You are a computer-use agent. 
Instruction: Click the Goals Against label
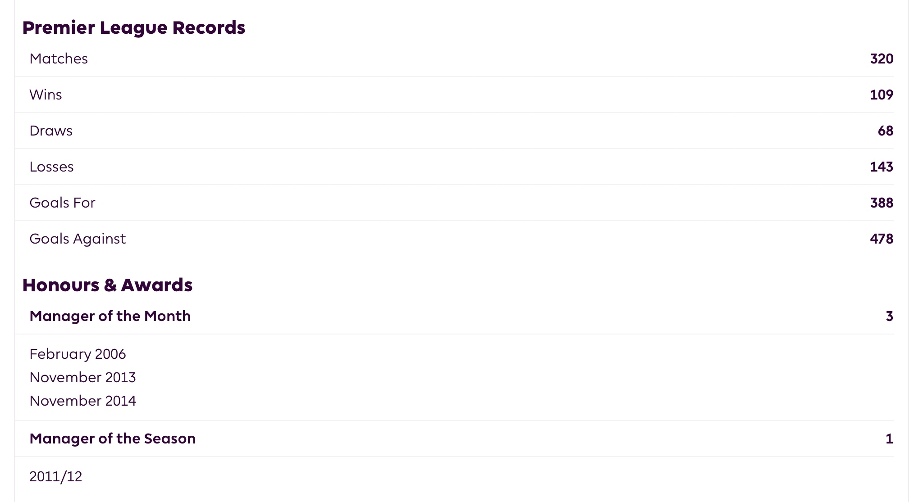pyautogui.click(x=78, y=239)
